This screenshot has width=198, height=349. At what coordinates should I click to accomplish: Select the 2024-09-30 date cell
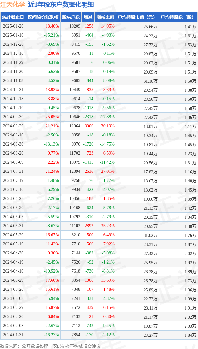pyautogui.click(x=13, y=117)
